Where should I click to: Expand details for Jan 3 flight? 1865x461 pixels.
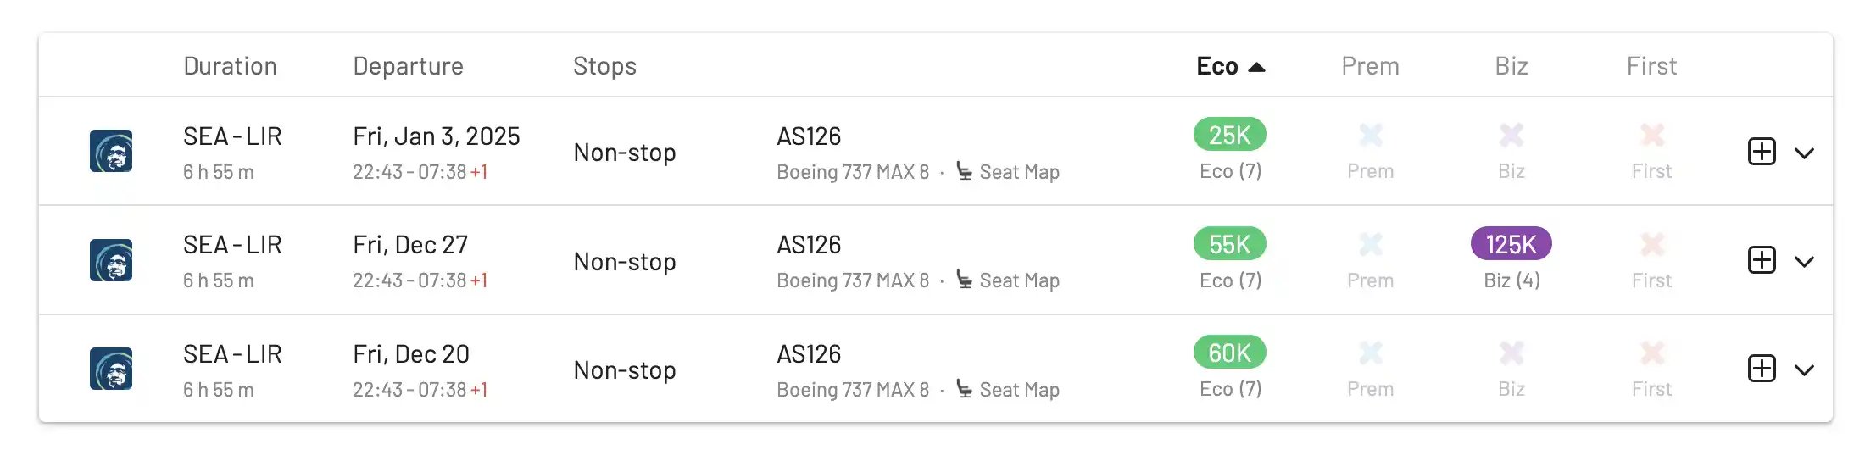pos(1805,153)
